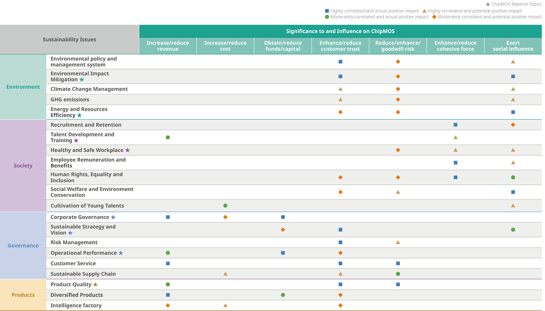Click Sustainable Supply Chain's green circle under goodwill risk
The width and height of the screenshot is (545, 311).
398,274
